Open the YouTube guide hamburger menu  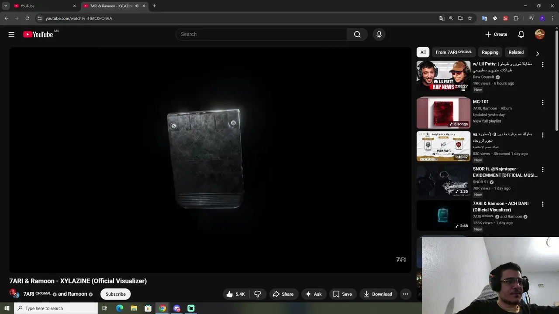(x=11, y=34)
